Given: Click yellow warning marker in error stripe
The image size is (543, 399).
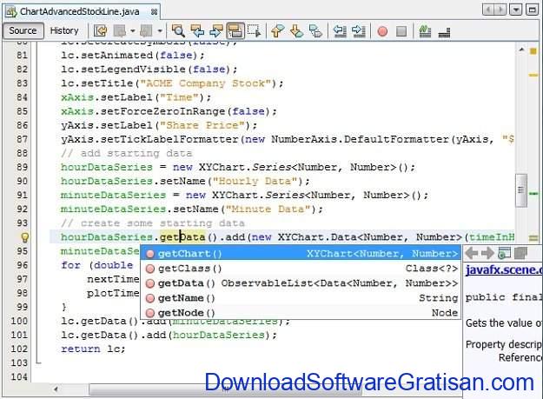Looking at the screenshot, I should click(x=533, y=75).
